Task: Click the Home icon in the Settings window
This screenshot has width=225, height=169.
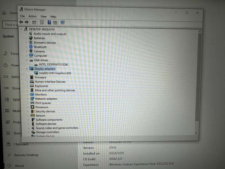Action: pyautogui.click(x=4, y=13)
